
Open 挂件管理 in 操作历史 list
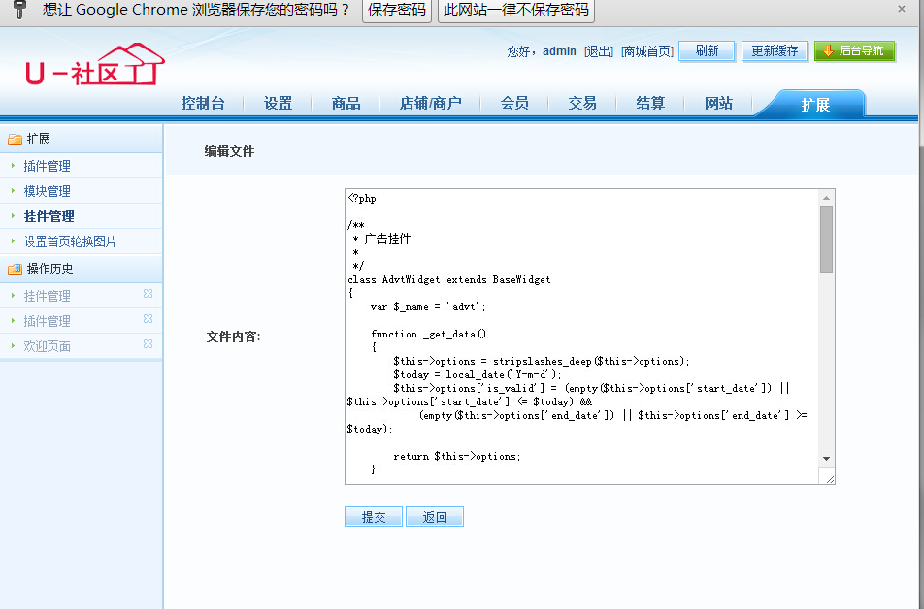(x=48, y=296)
